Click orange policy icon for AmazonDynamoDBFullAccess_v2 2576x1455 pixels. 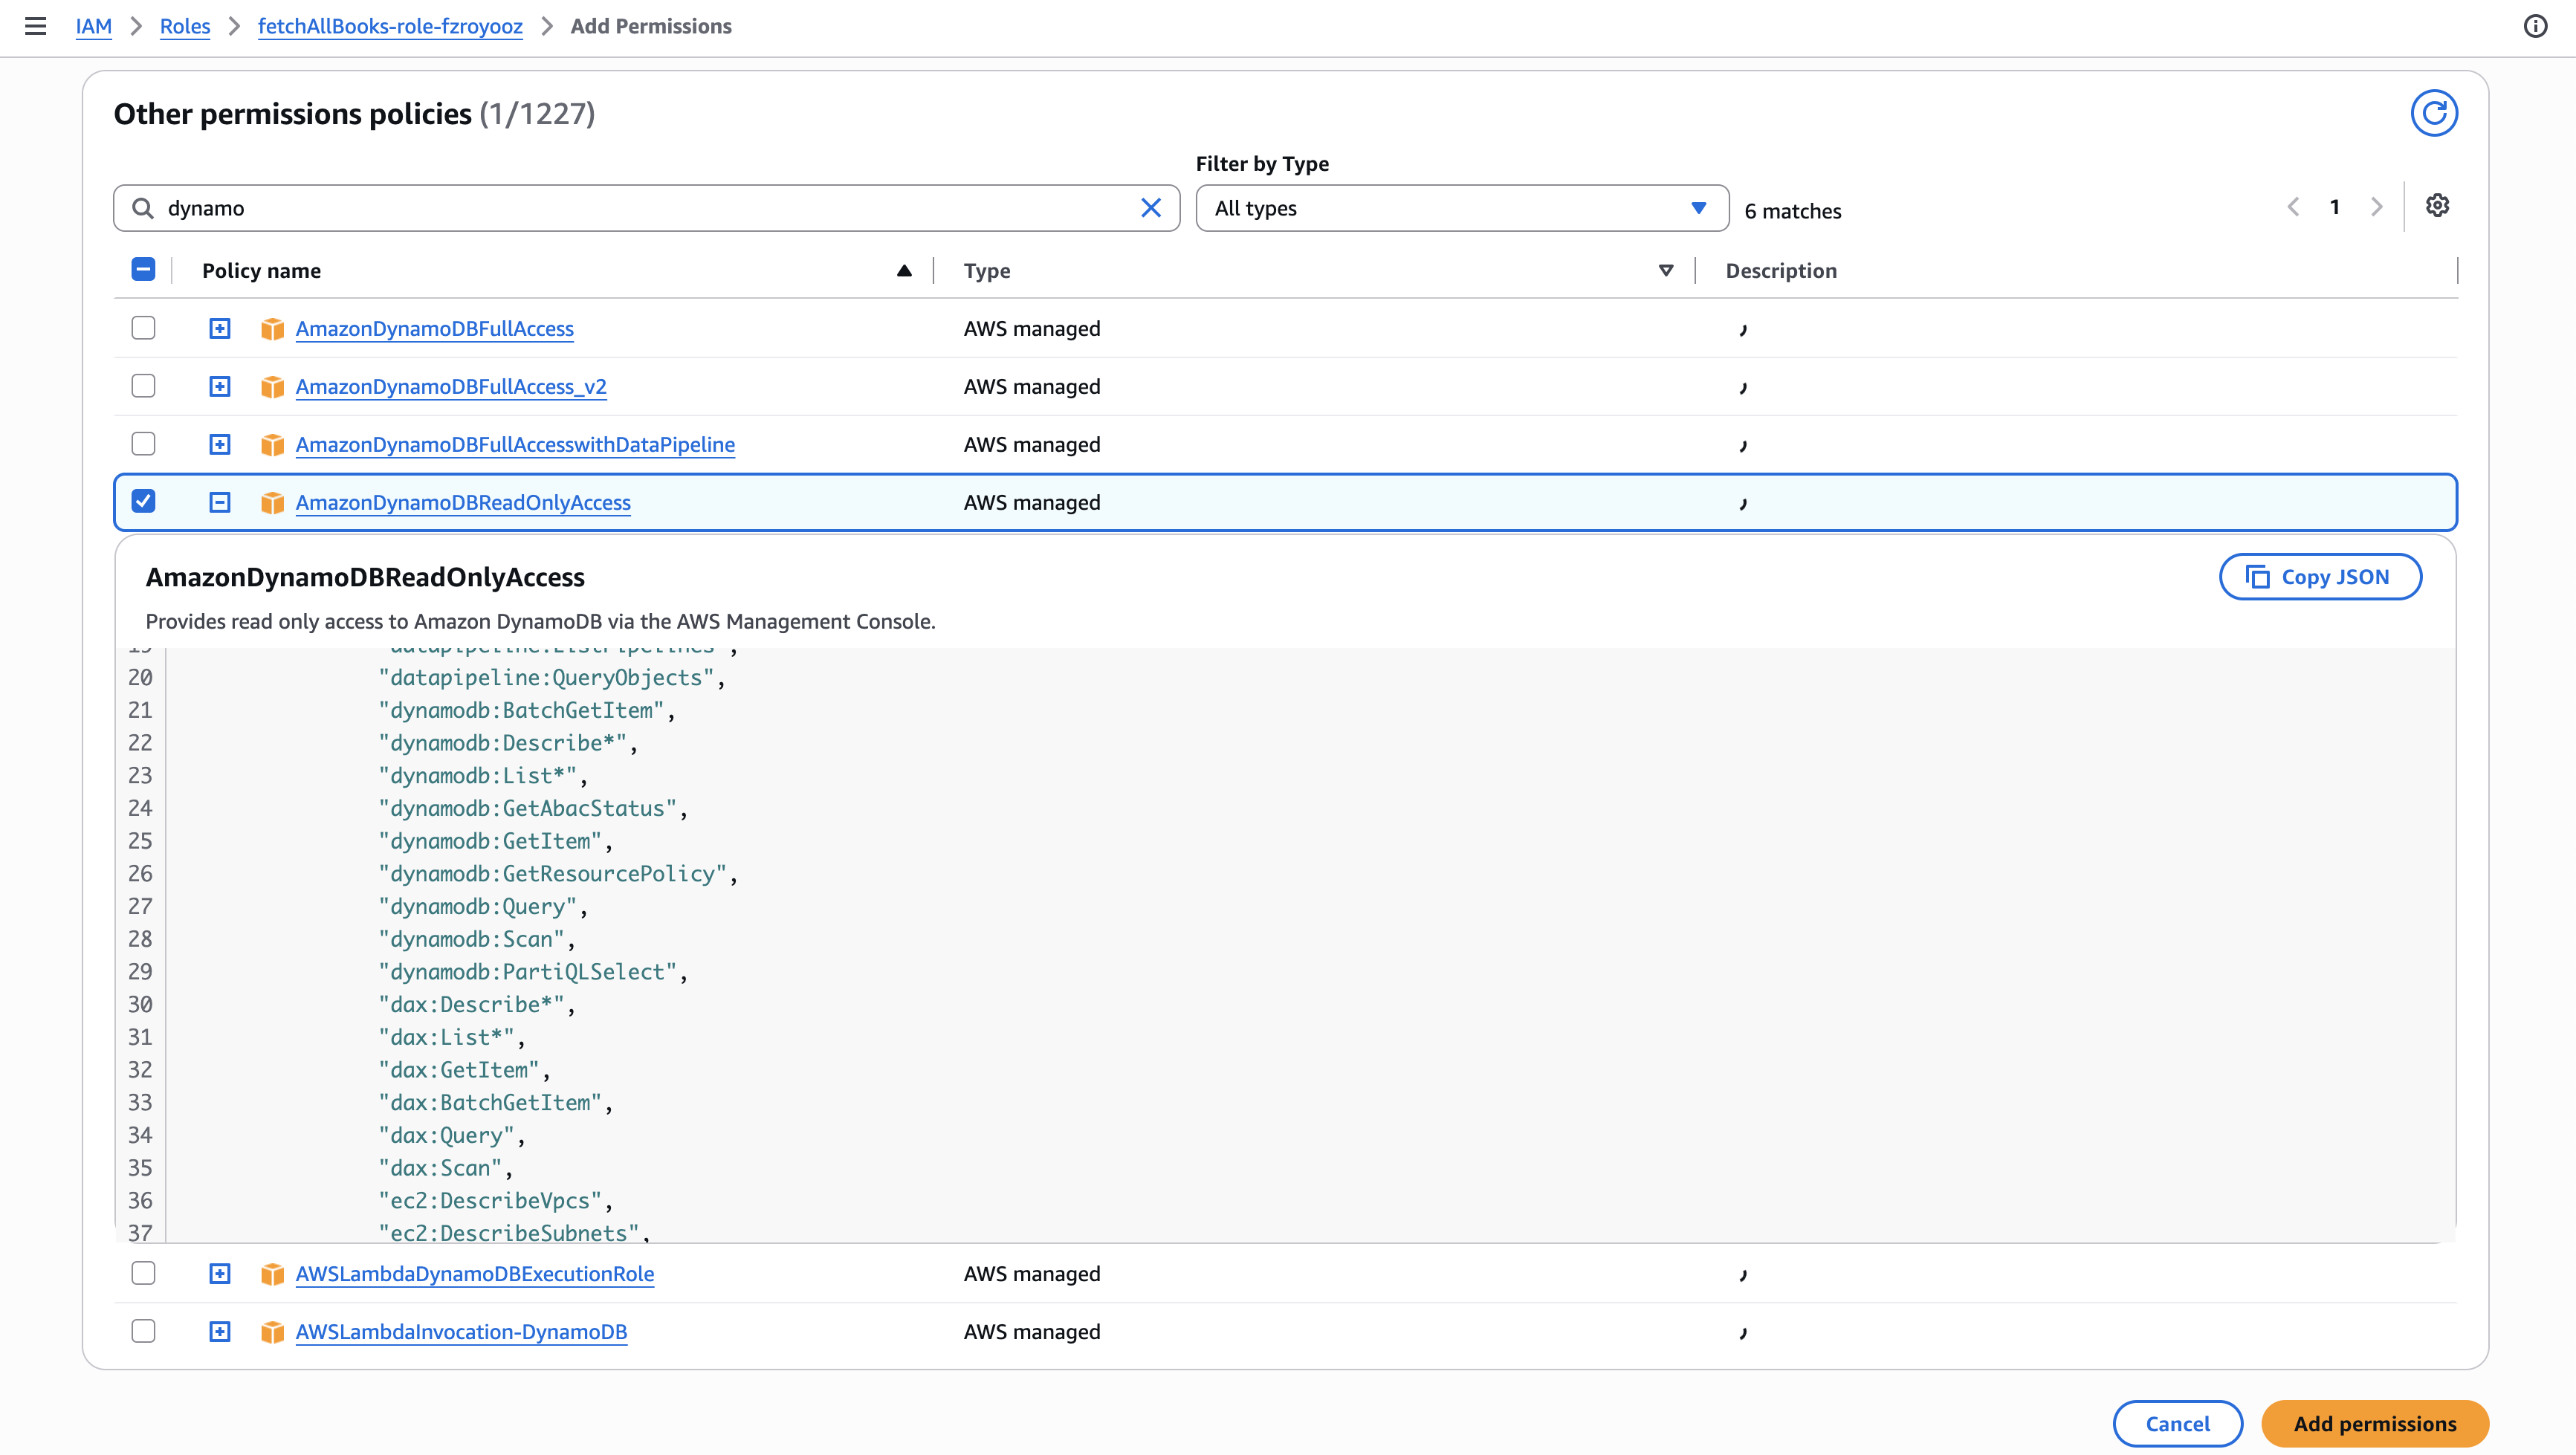pos(272,387)
